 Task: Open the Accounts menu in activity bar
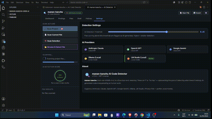point(3,99)
